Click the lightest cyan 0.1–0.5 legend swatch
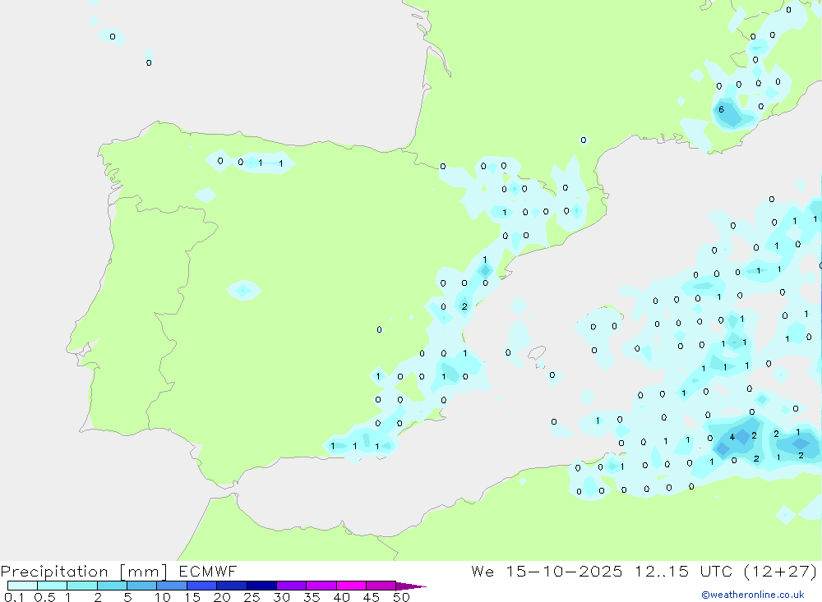Screen dimensions: 822x602 tap(22, 586)
